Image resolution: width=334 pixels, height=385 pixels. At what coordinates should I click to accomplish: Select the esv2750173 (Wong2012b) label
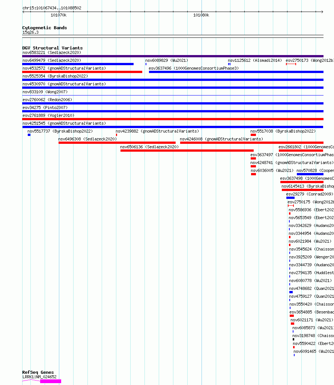[x=310, y=60]
